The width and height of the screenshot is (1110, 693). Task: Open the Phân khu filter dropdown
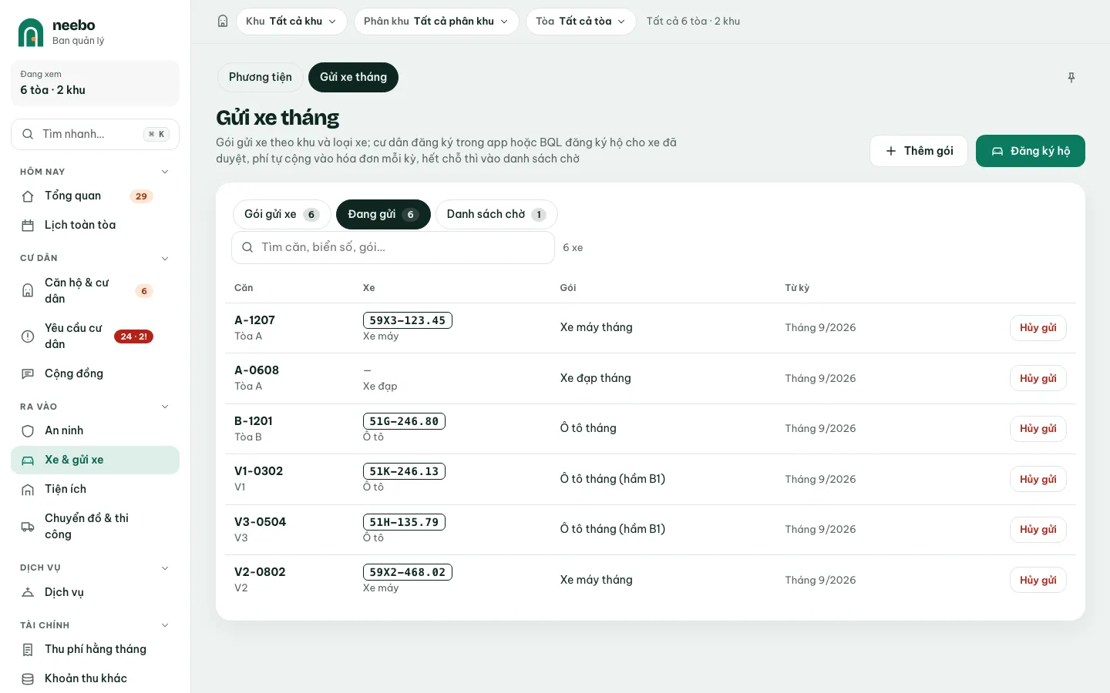pos(436,22)
